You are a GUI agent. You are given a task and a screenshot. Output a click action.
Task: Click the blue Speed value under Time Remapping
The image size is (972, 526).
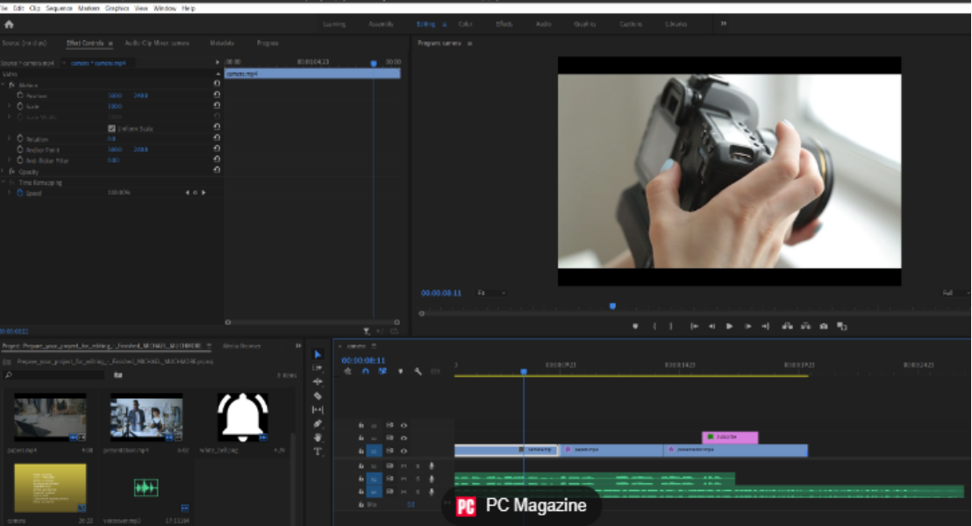119,192
